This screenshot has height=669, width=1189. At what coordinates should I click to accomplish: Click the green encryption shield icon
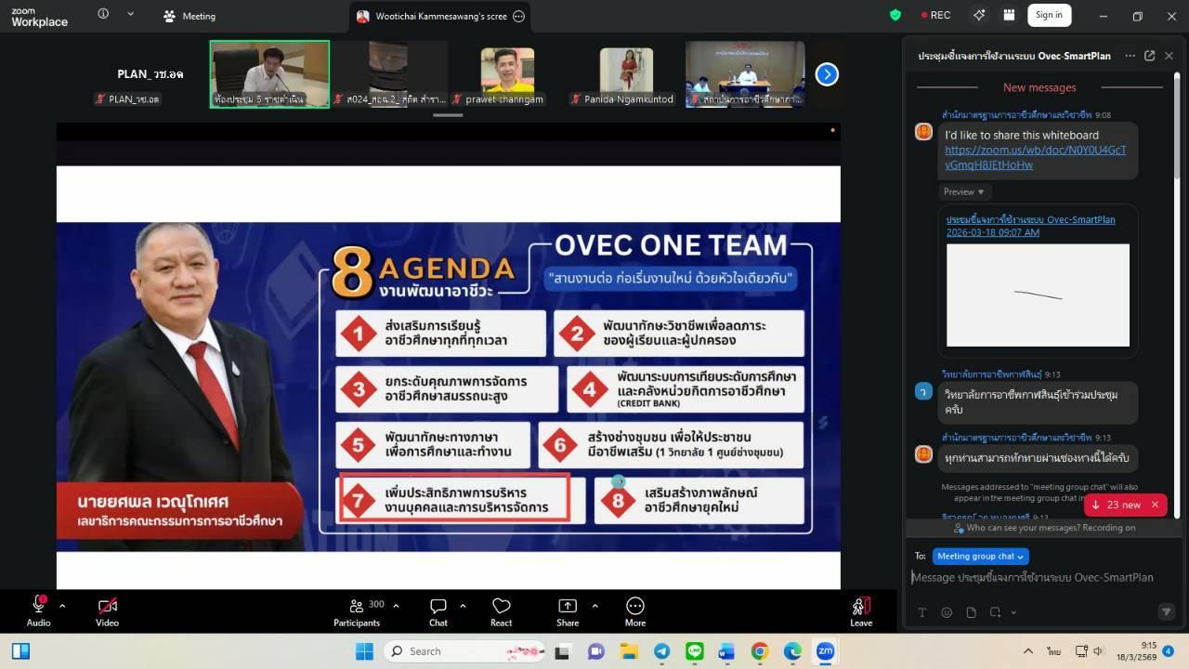click(x=895, y=15)
